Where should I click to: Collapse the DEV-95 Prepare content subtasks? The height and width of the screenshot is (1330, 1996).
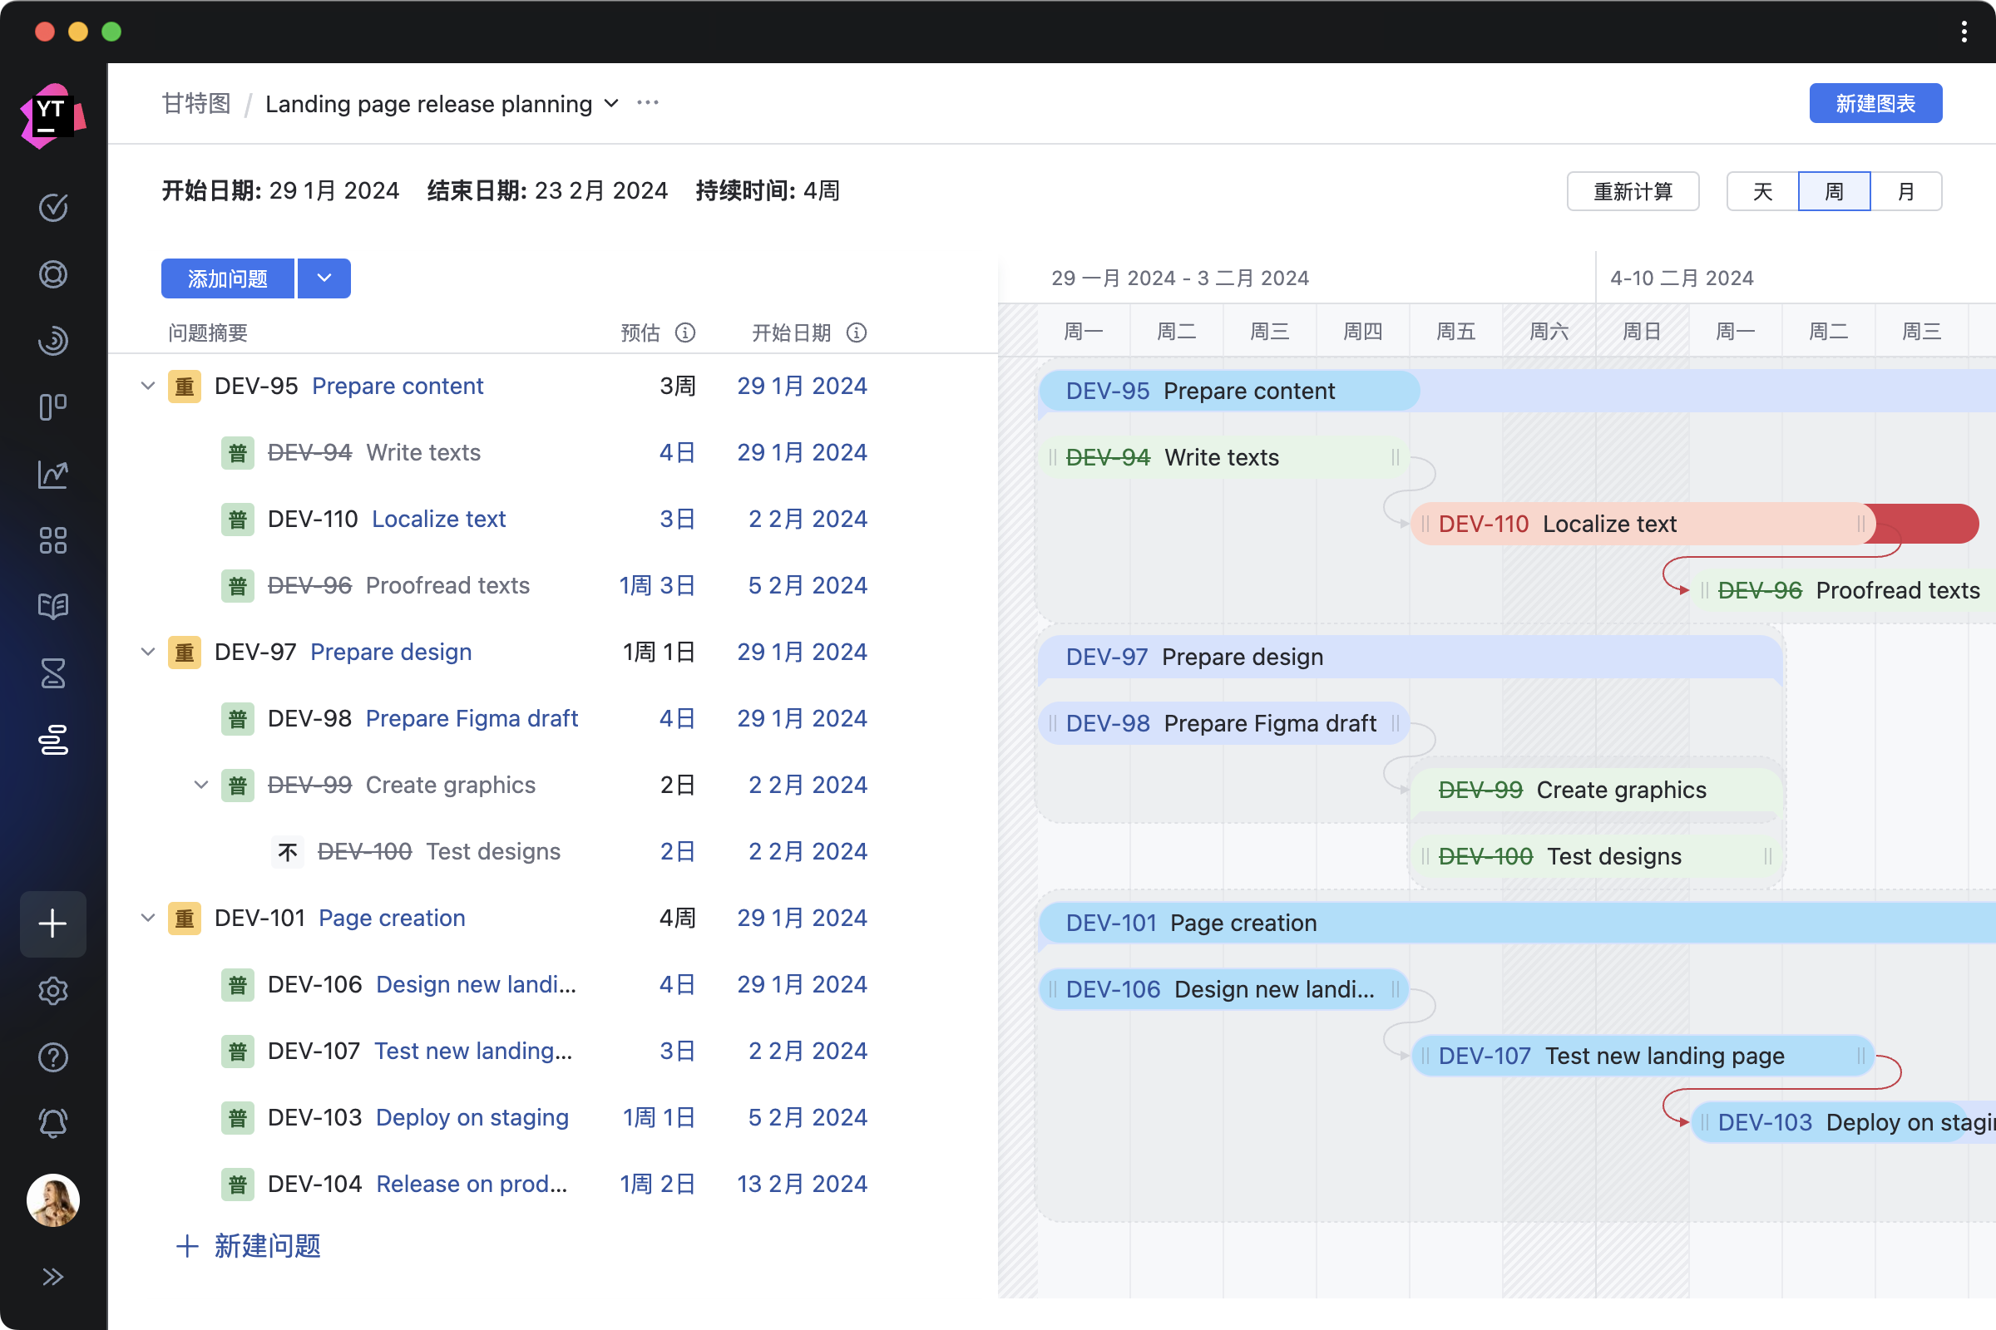coord(149,384)
